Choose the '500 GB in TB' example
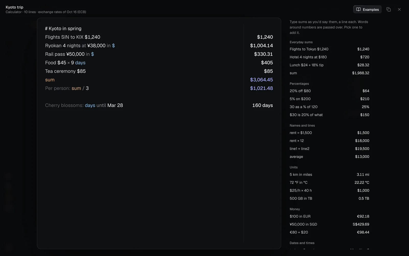The image size is (409, 256). pos(330,198)
